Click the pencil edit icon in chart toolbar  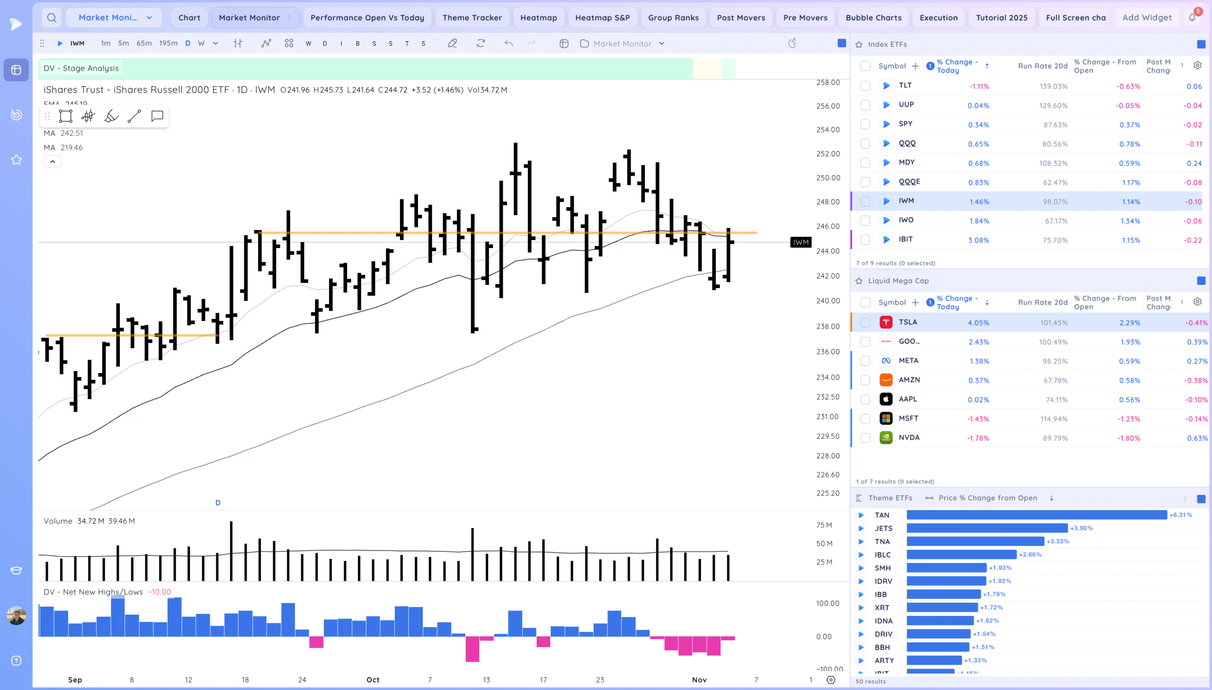pyautogui.click(x=452, y=44)
